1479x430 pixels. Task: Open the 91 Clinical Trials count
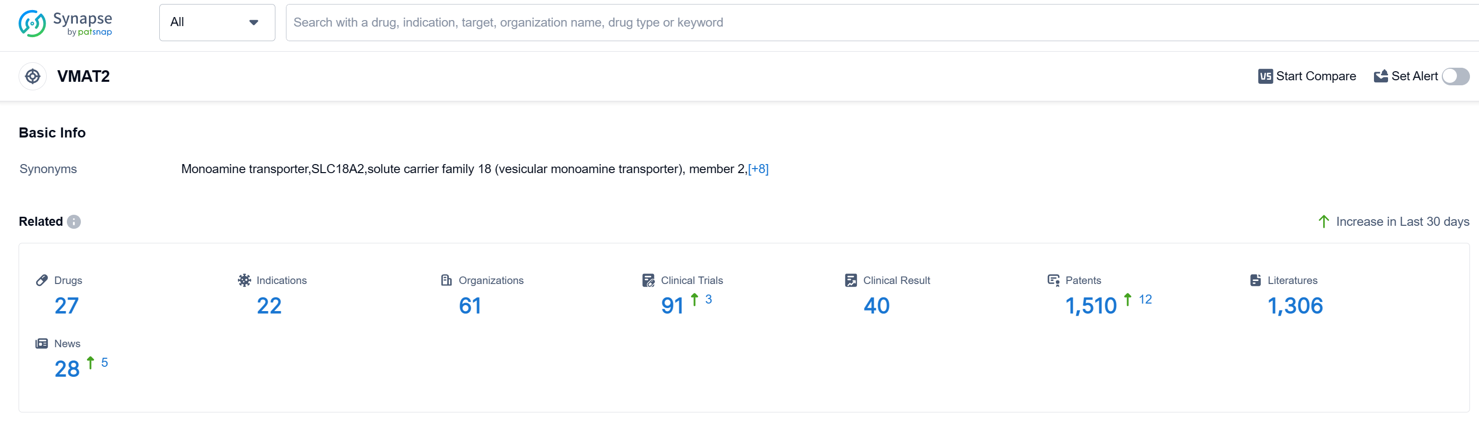[x=672, y=306]
